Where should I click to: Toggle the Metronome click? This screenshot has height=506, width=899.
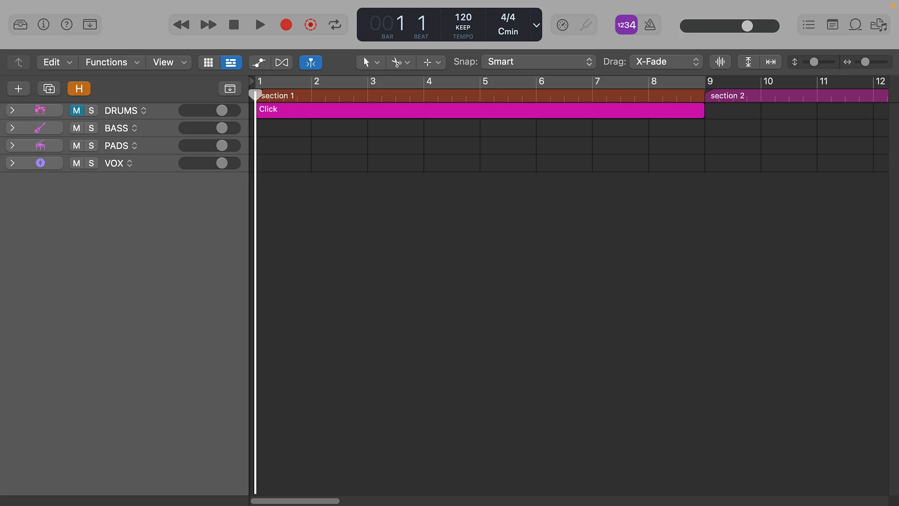(x=650, y=25)
